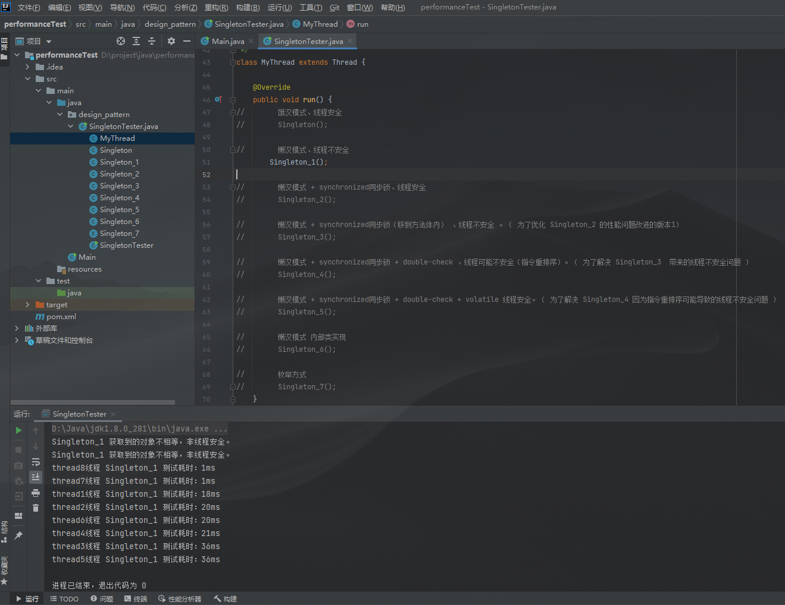
Task: Click the override gutter icon on line 46
Action: pos(218,100)
